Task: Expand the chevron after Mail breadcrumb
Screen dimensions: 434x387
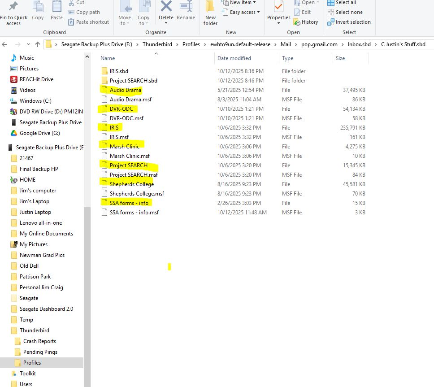Action: (x=296, y=44)
